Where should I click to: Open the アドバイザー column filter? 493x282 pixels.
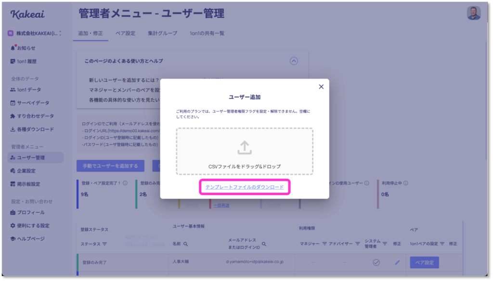click(x=358, y=244)
